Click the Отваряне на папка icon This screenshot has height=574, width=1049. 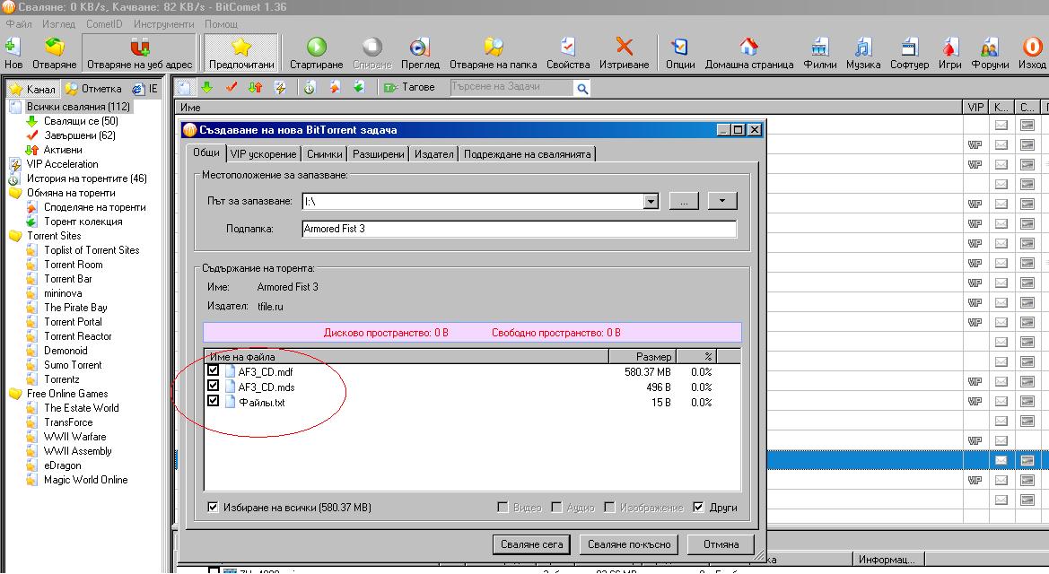[493, 48]
